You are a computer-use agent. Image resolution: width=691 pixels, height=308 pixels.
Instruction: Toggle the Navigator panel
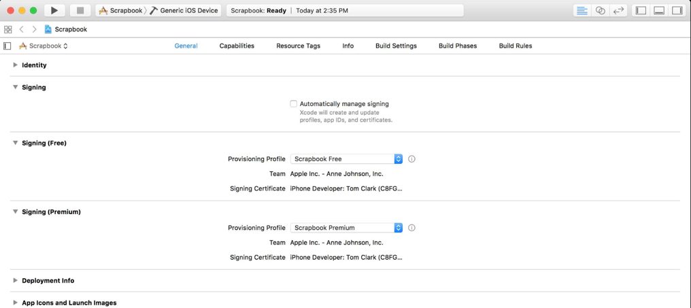[641, 10]
